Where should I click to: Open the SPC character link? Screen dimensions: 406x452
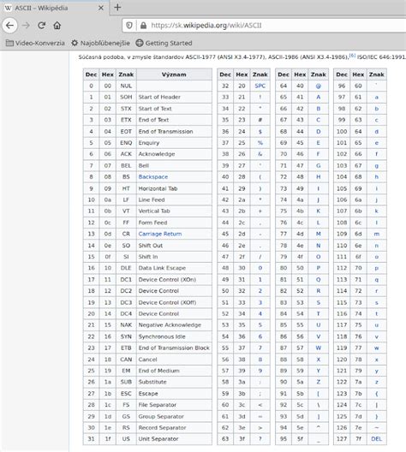[260, 86]
